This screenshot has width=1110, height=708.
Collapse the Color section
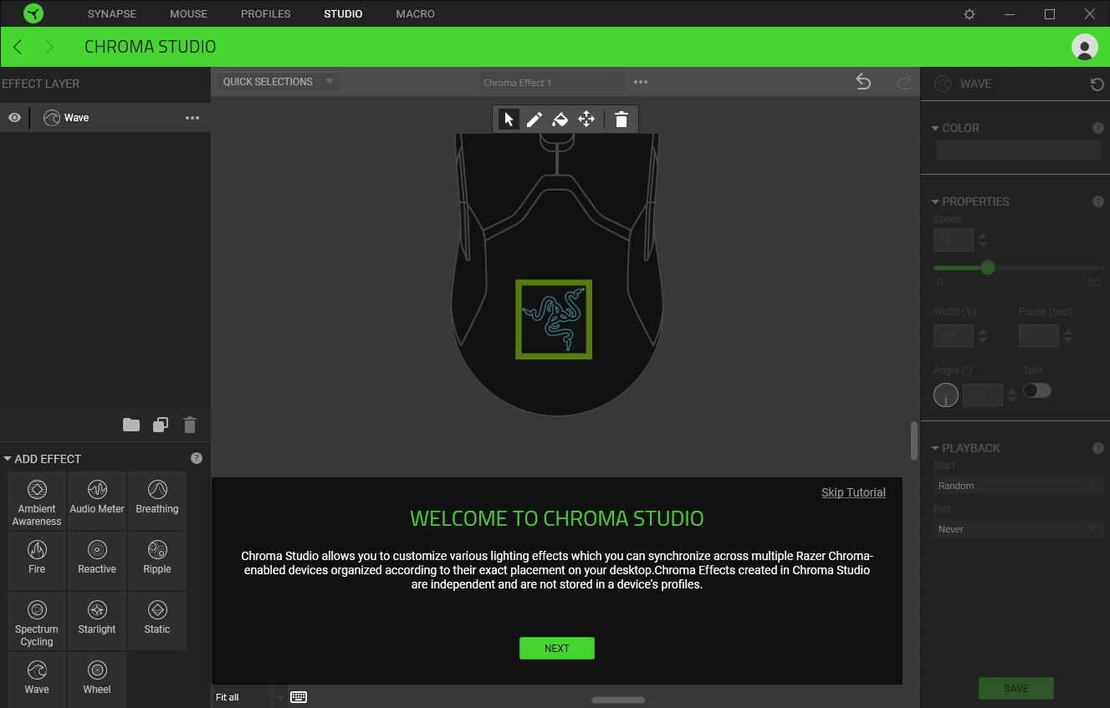tap(935, 128)
